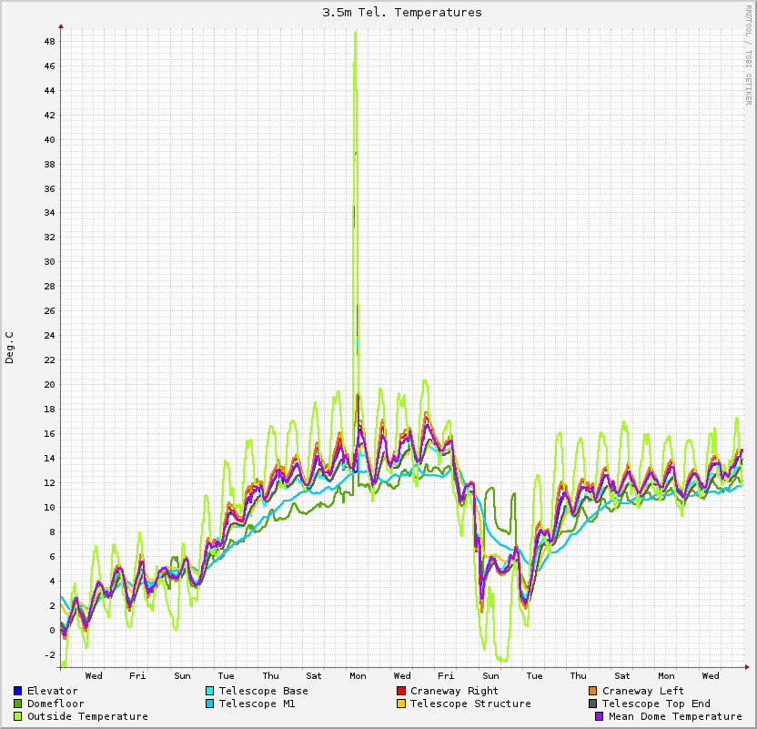The height and width of the screenshot is (729, 757).
Task: Click the yellow Telescope Structure swatch
Action: coord(401,704)
